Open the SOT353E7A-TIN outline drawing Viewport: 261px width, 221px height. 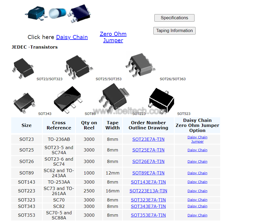point(148,215)
